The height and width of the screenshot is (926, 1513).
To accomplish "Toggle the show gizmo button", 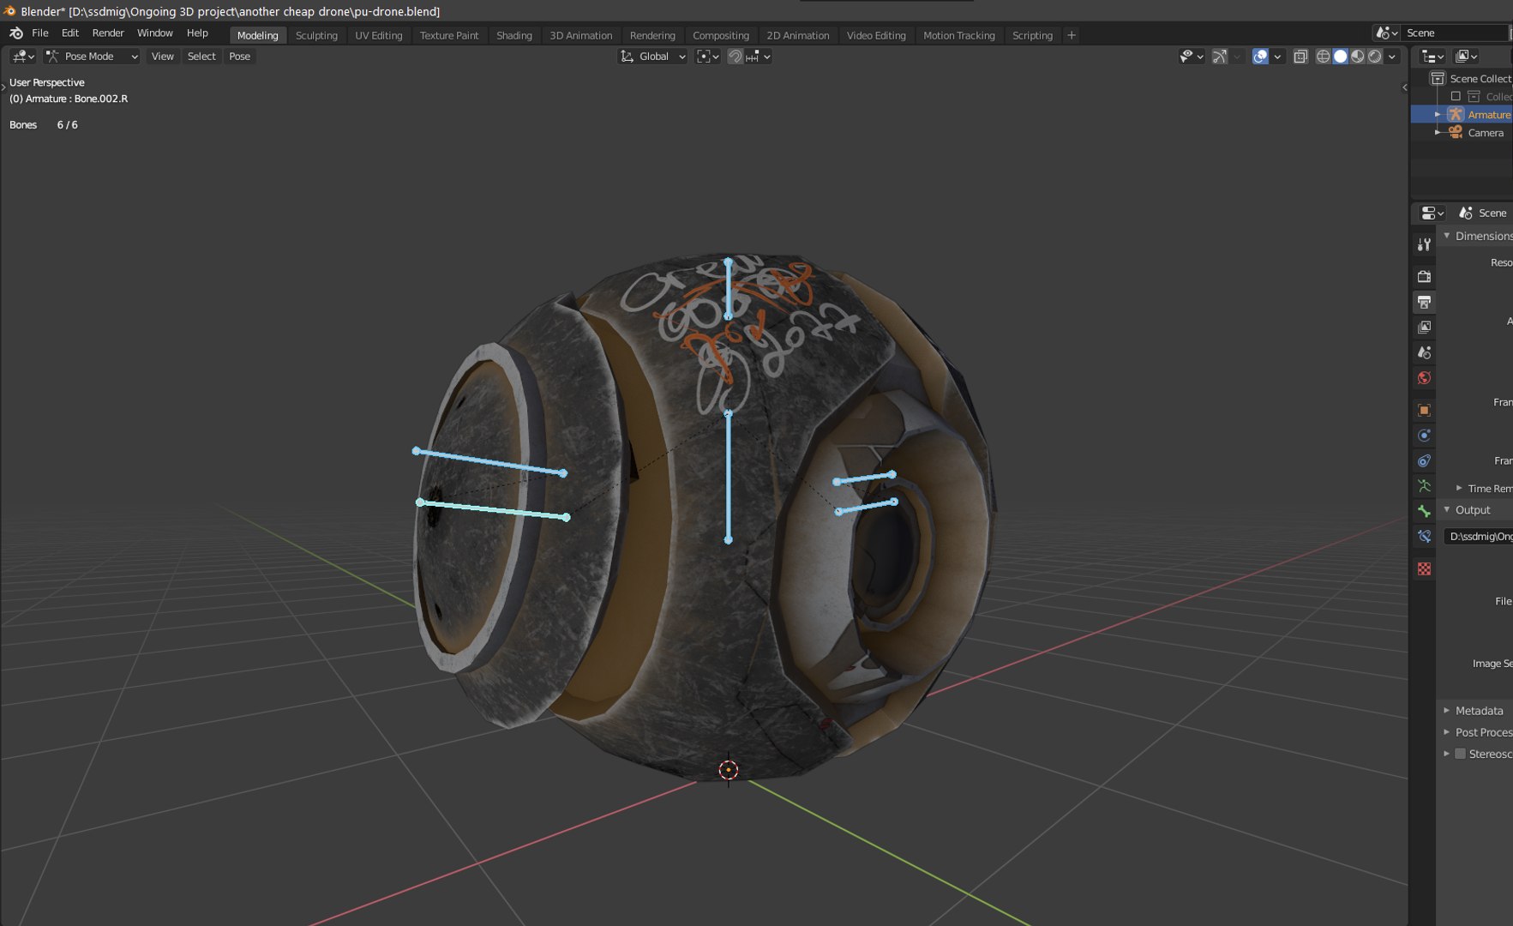I will tap(1219, 57).
